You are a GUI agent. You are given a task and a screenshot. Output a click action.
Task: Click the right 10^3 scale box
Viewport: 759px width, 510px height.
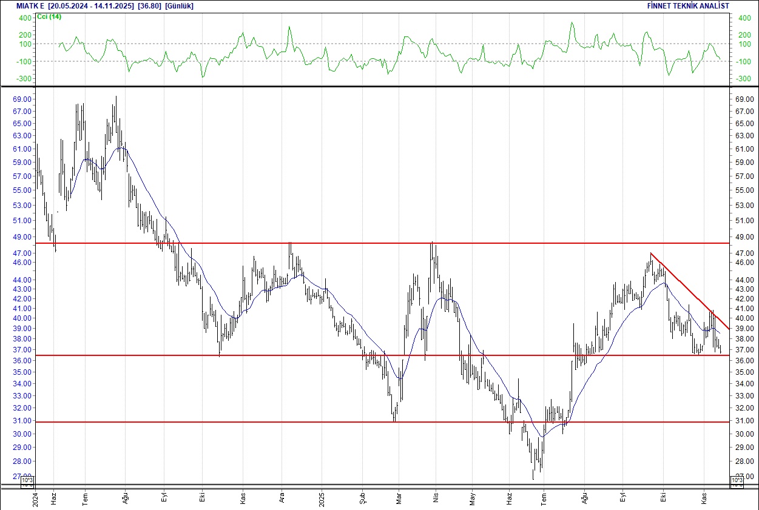[737, 481]
